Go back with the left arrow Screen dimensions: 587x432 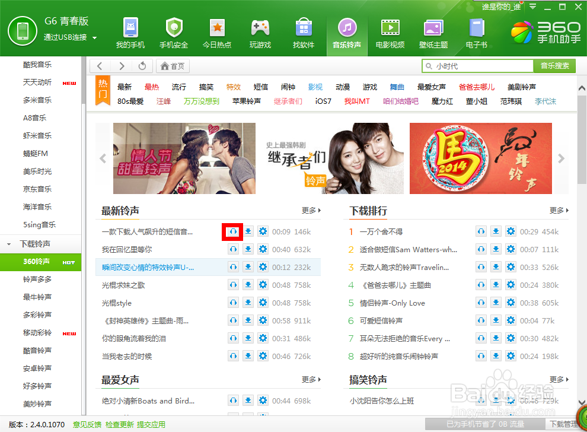pyautogui.click(x=100, y=66)
